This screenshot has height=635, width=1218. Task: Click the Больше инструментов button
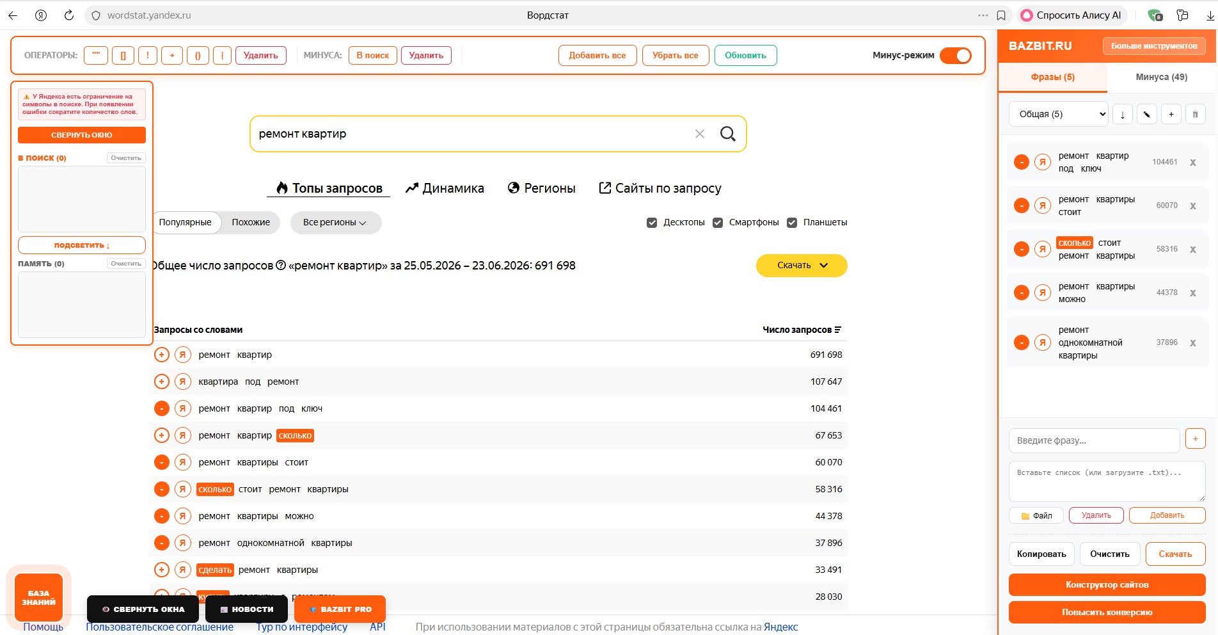(1154, 46)
